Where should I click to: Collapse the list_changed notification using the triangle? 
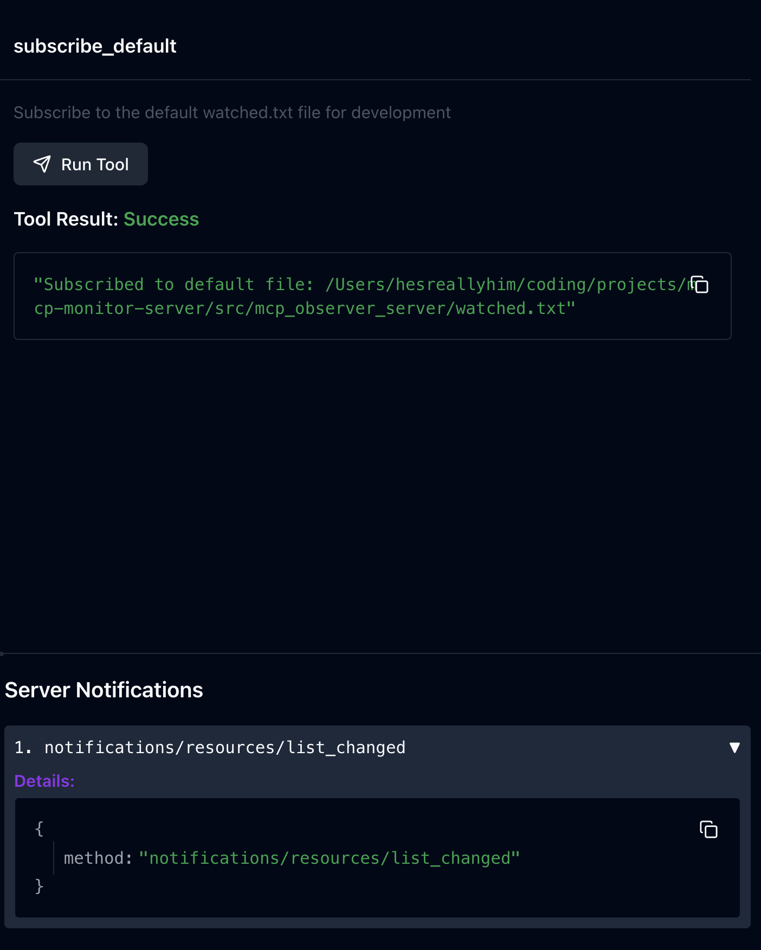coord(734,748)
